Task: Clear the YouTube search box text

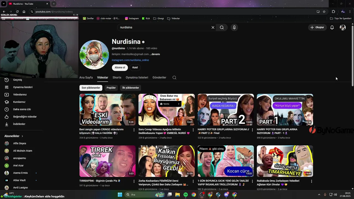Action: coord(213,27)
